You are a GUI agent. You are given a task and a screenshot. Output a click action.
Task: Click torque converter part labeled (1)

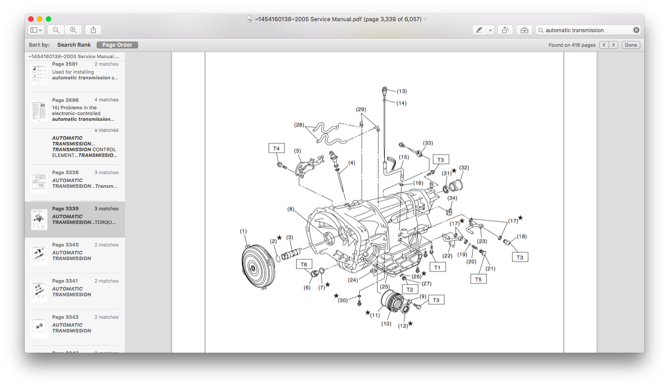[x=259, y=267]
